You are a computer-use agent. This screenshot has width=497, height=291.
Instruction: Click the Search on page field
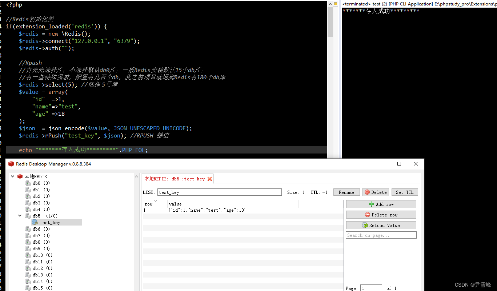tap(381, 235)
